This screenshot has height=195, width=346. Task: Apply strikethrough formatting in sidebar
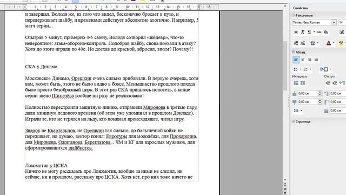click(x=319, y=32)
